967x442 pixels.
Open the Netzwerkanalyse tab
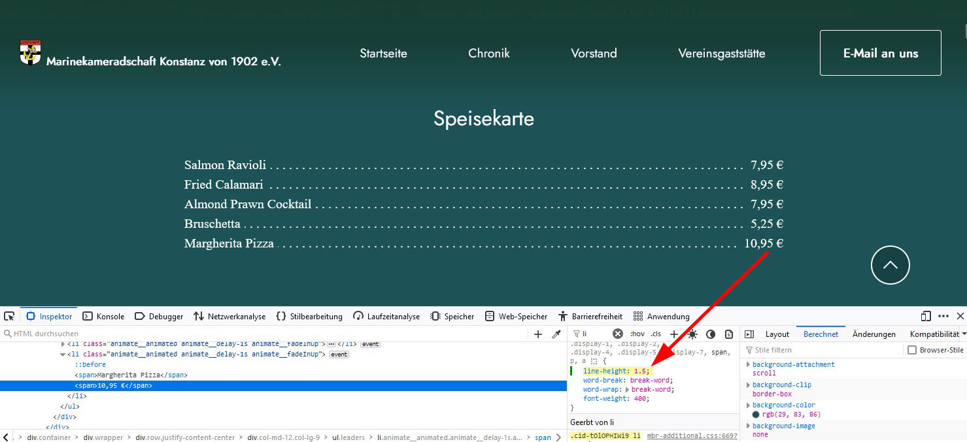tap(229, 317)
